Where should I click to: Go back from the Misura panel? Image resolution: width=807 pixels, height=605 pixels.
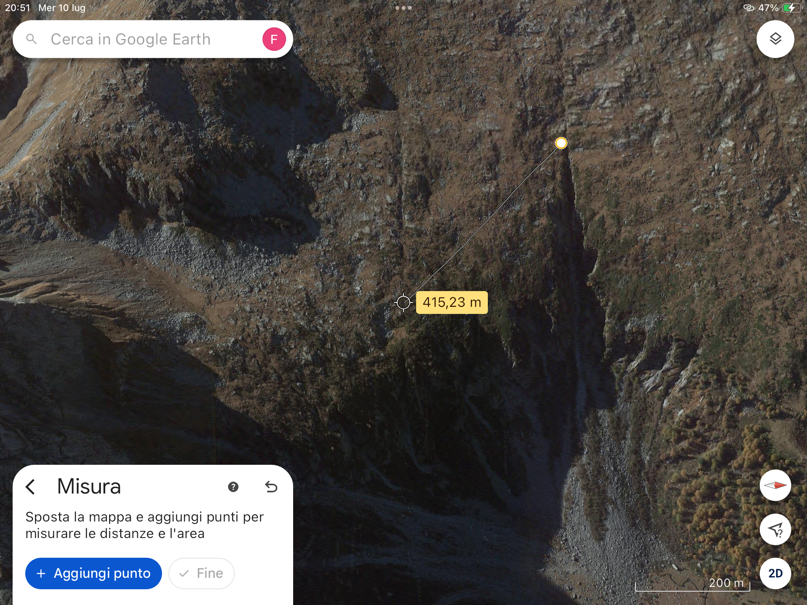pos(31,487)
